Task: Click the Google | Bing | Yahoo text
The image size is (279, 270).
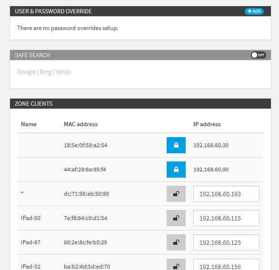Action: 44,72
